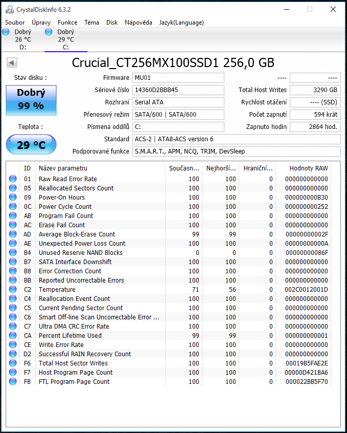This screenshot has height=433, width=347.
Task: Click the Současn... column header
Action: [183, 168]
